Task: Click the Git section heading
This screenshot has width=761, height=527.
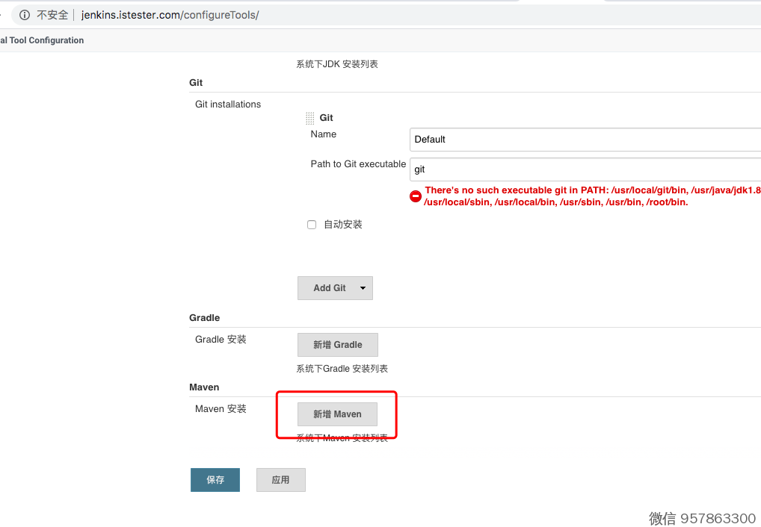Action: 196,83
